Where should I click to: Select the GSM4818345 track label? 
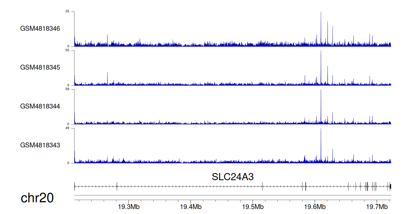pyautogui.click(x=40, y=67)
